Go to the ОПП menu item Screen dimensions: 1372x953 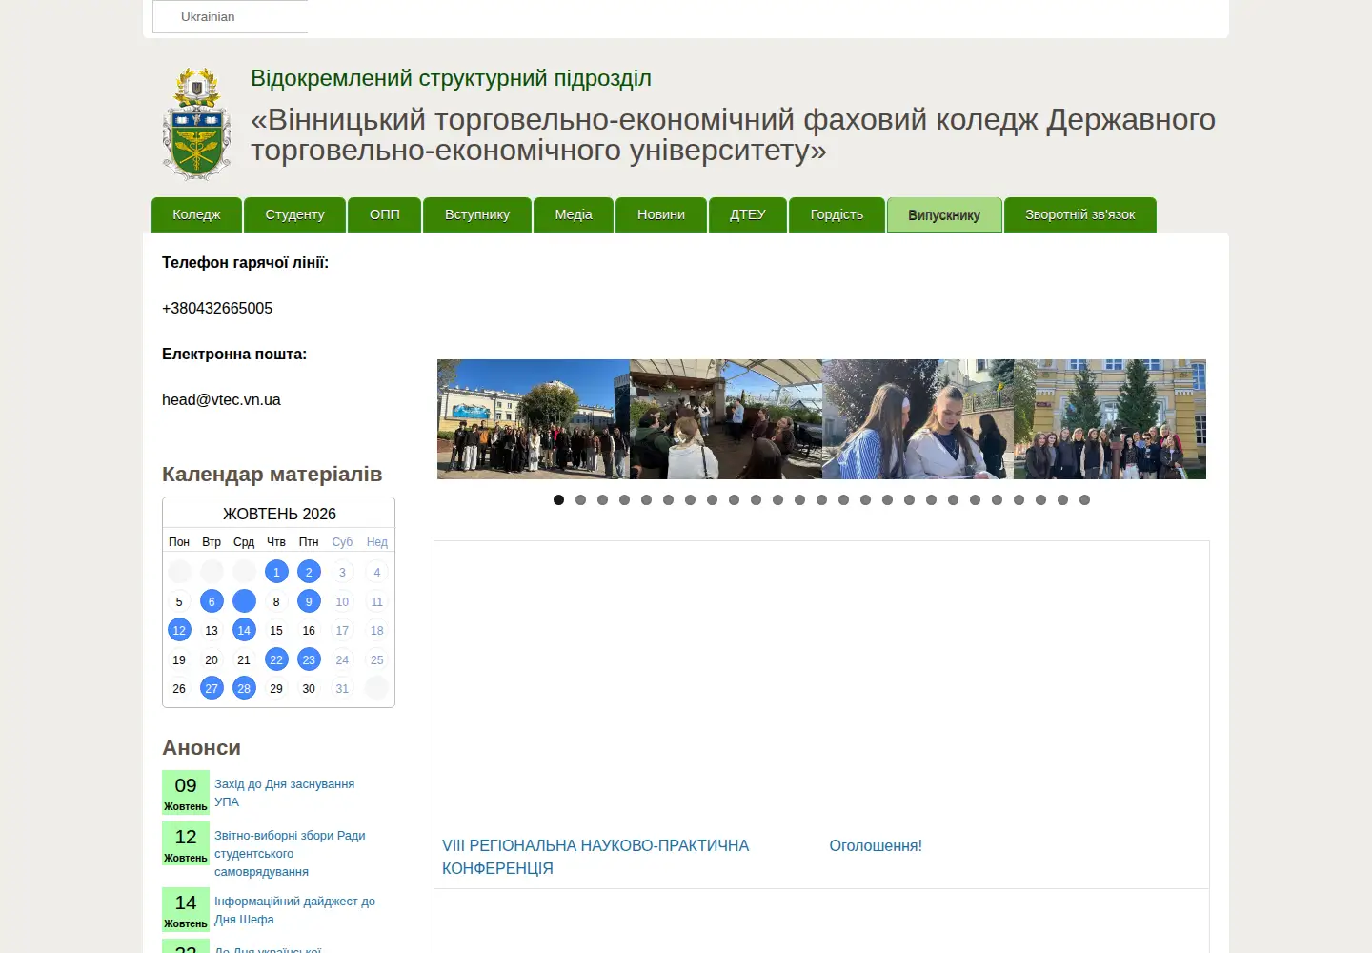point(385,214)
